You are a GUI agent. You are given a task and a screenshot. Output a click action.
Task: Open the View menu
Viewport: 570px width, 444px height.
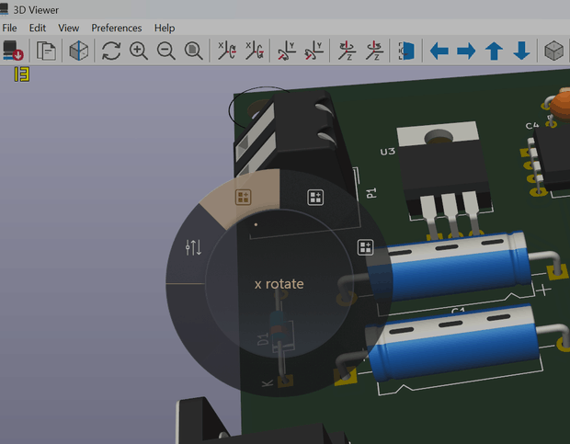[x=68, y=28]
